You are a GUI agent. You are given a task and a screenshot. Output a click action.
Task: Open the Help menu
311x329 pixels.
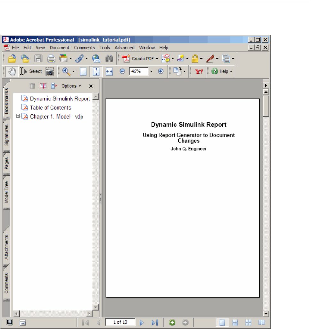tap(164, 48)
